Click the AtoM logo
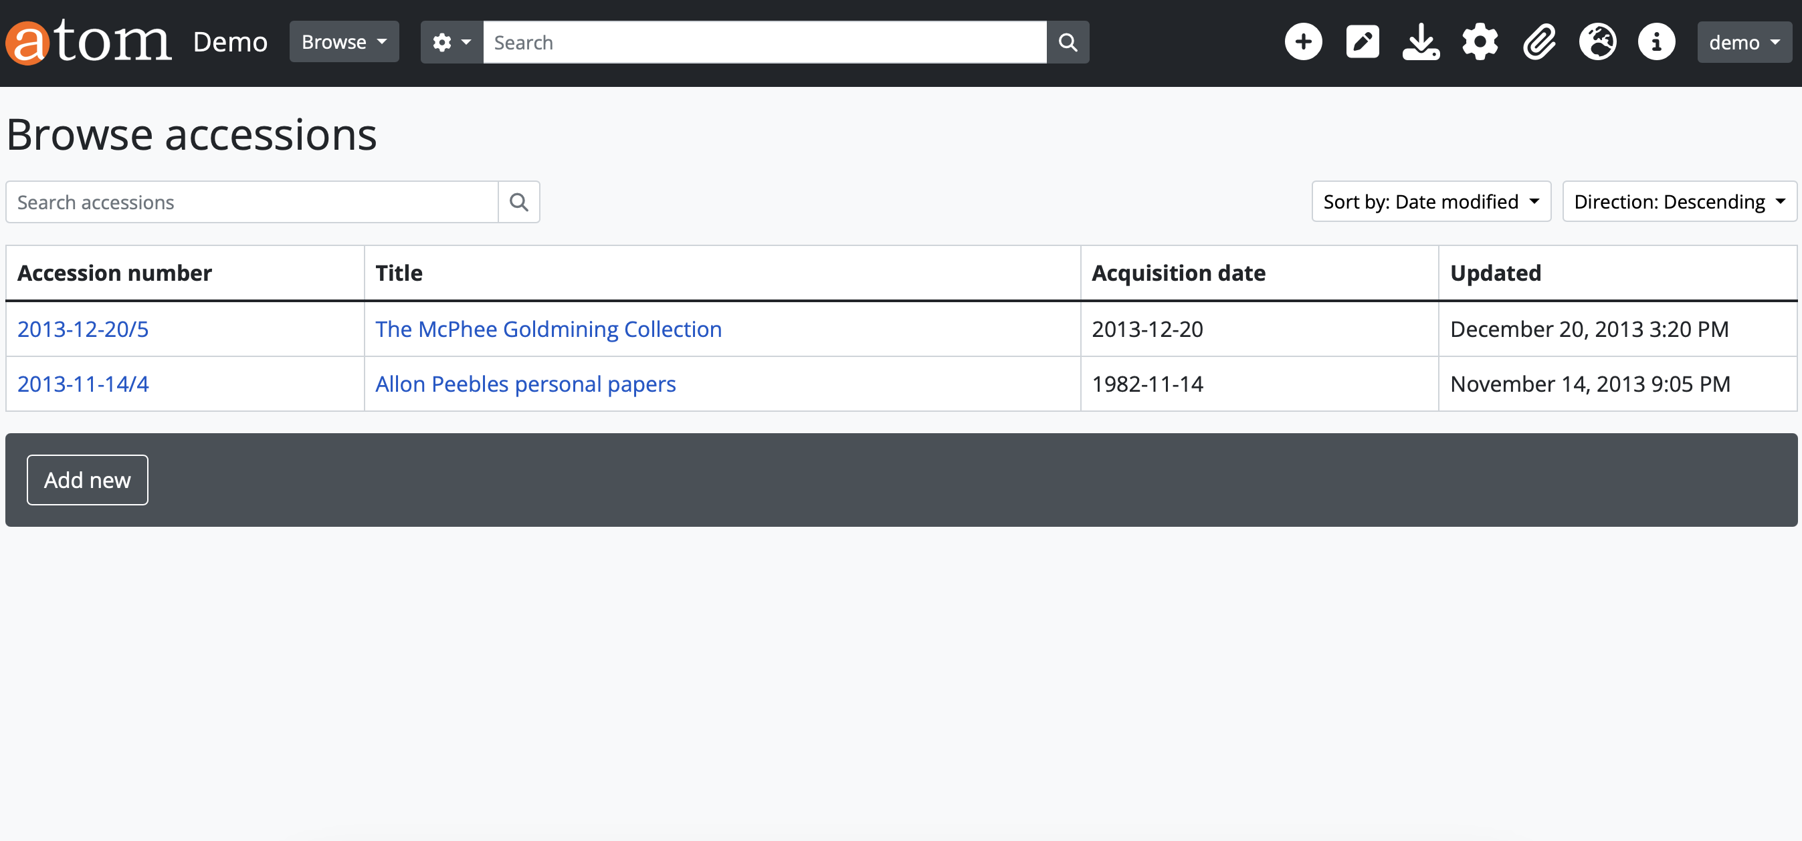The width and height of the screenshot is (1802, 841). click(x=89, y=42)
